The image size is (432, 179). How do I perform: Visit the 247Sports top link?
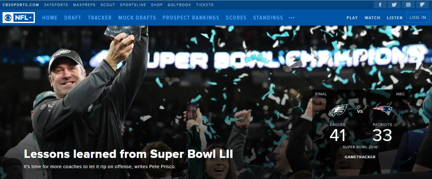56,5
